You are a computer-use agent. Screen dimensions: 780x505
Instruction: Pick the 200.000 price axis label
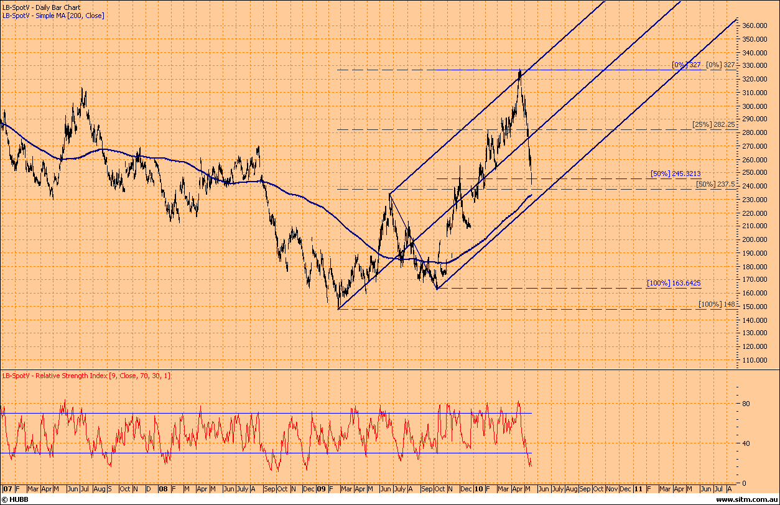755,240
